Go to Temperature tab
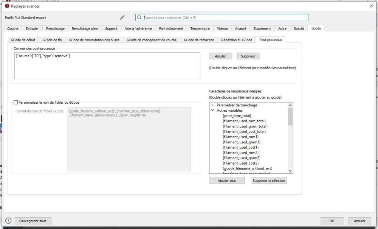 [x=200, y=28]
